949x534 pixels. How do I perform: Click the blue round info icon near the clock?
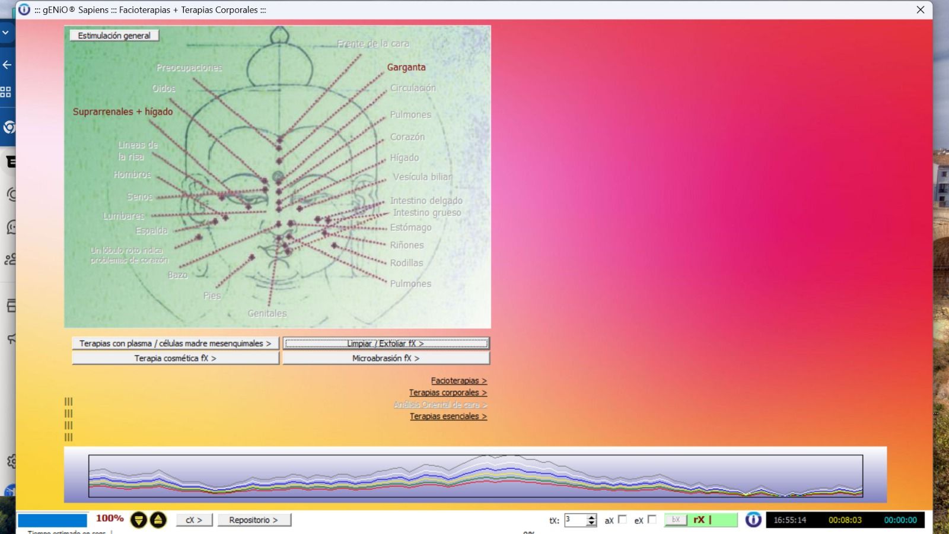pyautogui.click(x=753, y=520)
